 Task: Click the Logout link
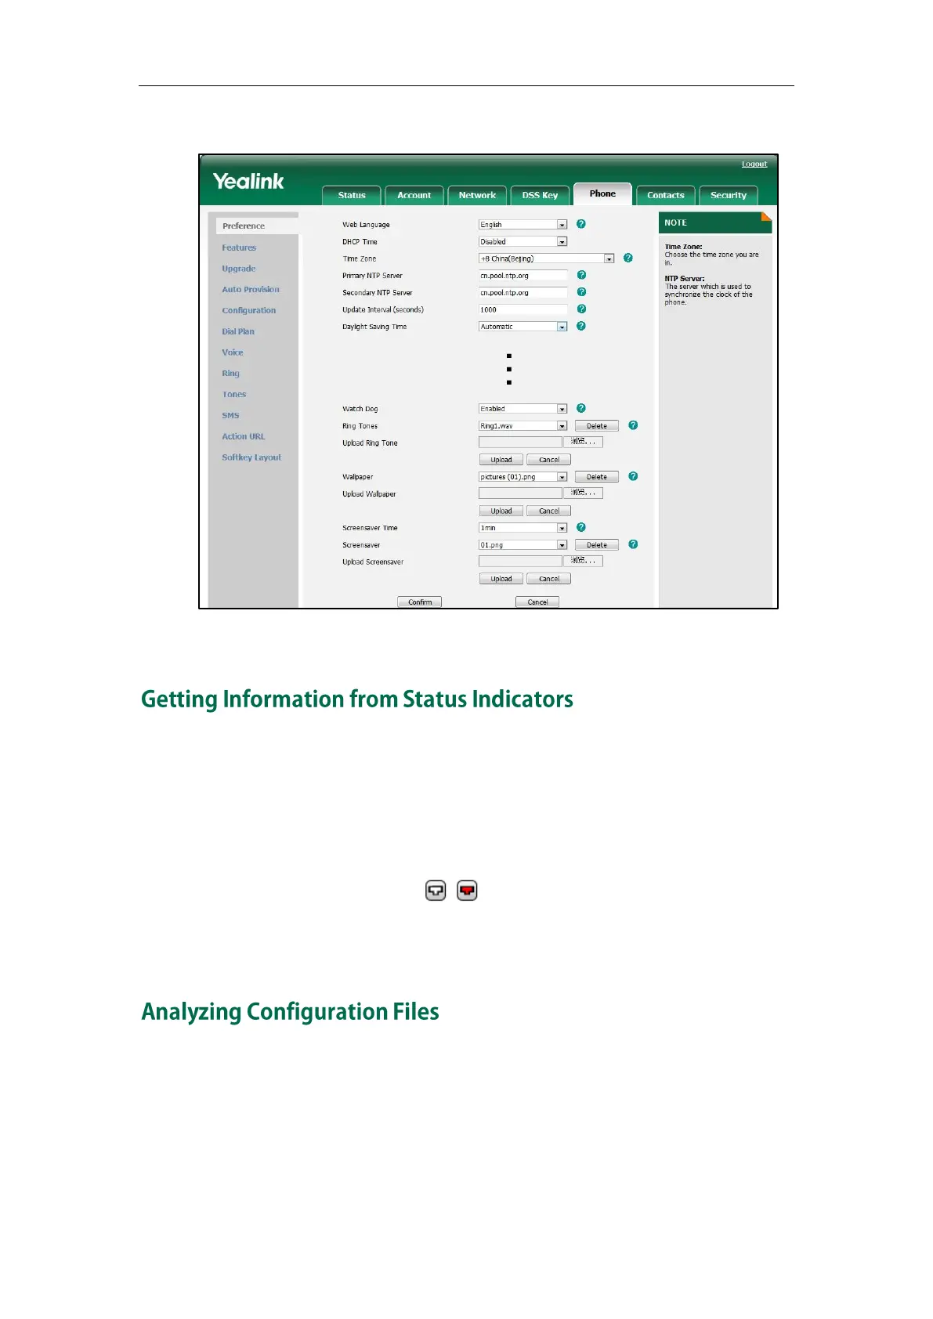(754, 164)
